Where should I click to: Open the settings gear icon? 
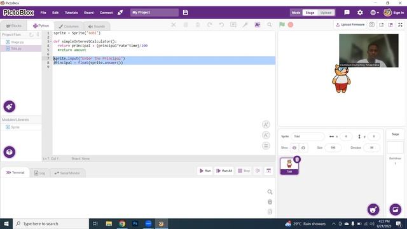tap(360, 13)
